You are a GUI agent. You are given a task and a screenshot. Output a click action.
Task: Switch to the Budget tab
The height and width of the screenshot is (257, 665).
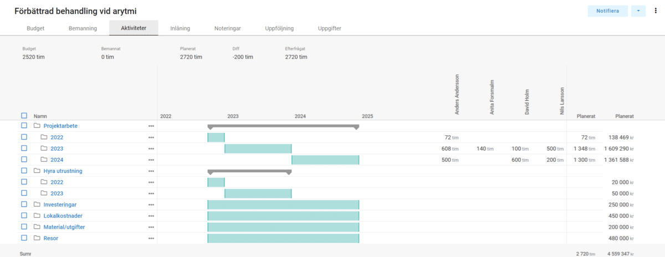pos(35,28)
